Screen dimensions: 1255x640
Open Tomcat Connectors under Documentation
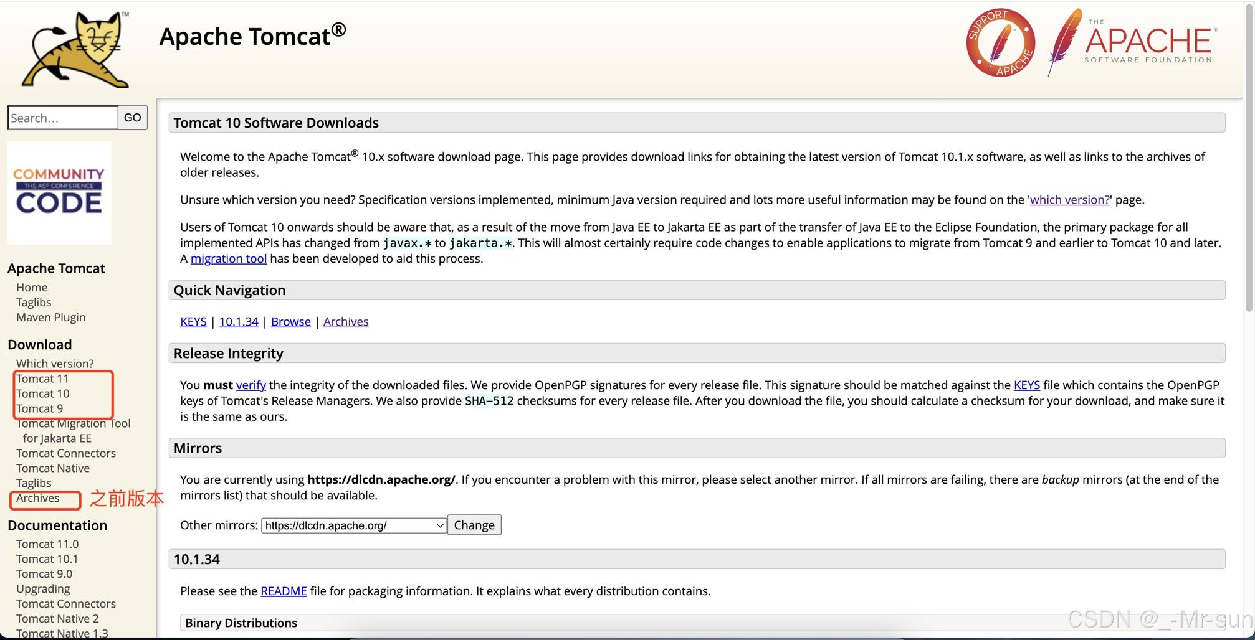coord(66,603)
